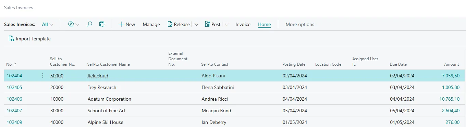Click customer number 40000
466x127 pixels.
(x=57, y=122)
